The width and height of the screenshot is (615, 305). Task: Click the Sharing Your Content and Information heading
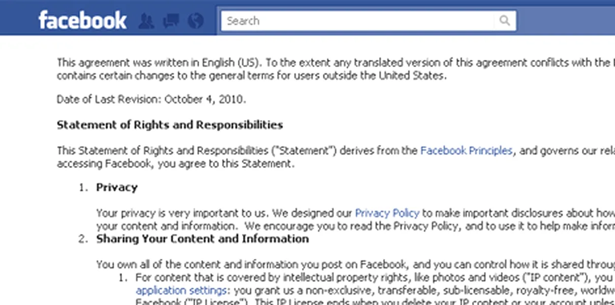(202, 238)
